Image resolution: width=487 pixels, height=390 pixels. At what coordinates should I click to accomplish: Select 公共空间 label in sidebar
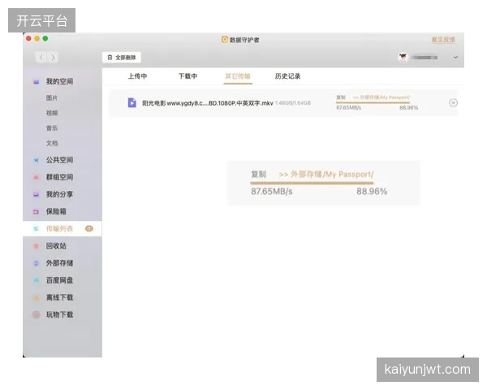[x=59, y=160]
